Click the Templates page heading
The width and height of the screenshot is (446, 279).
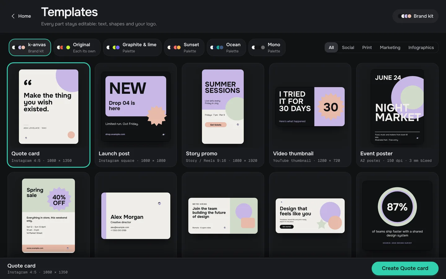pos(69,12)
